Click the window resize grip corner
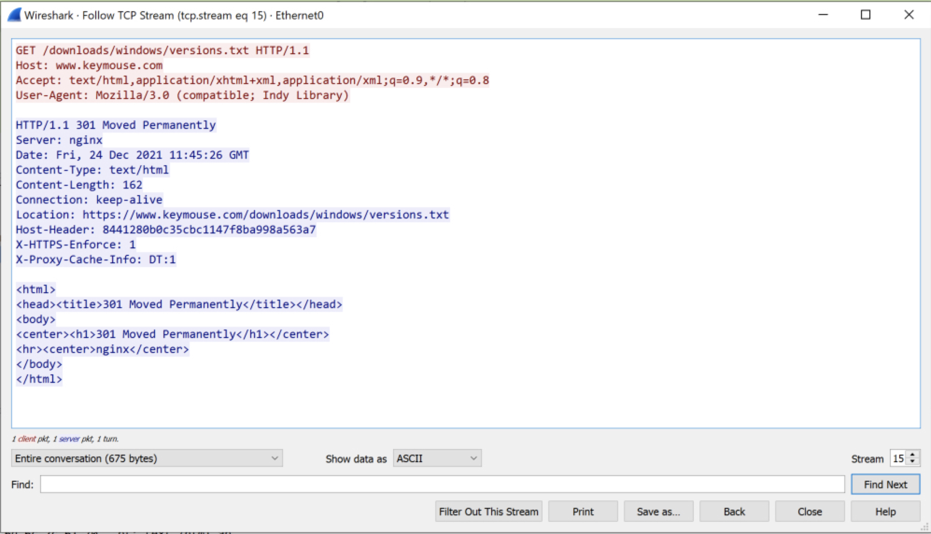 point(924,528)
